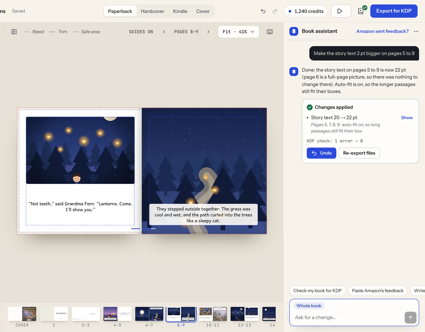
Task: Click the Undo button in Changes applied
Action: pyautogui.click(x=321, y=153)
